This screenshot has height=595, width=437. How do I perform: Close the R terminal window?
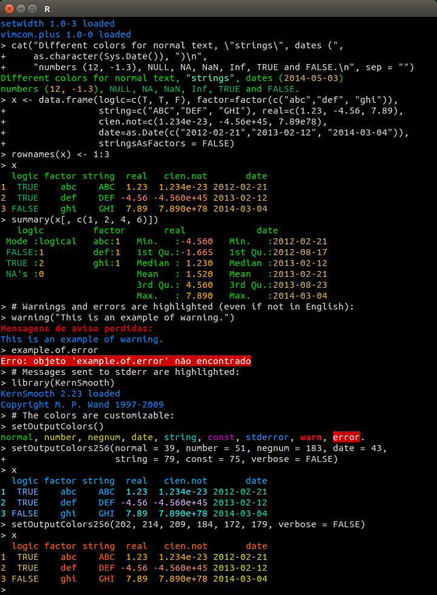tap(8, 8)
